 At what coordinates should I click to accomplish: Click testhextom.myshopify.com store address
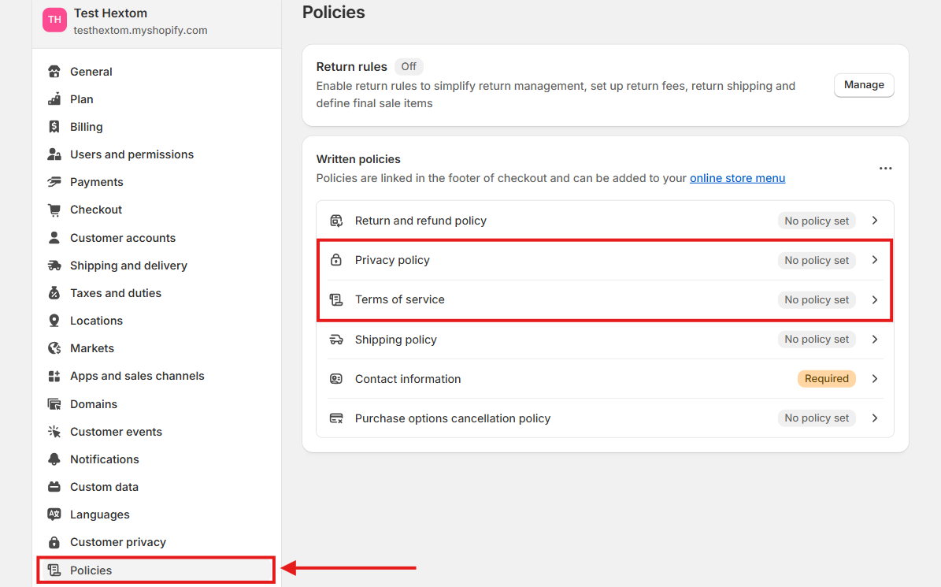click(140, 30)
